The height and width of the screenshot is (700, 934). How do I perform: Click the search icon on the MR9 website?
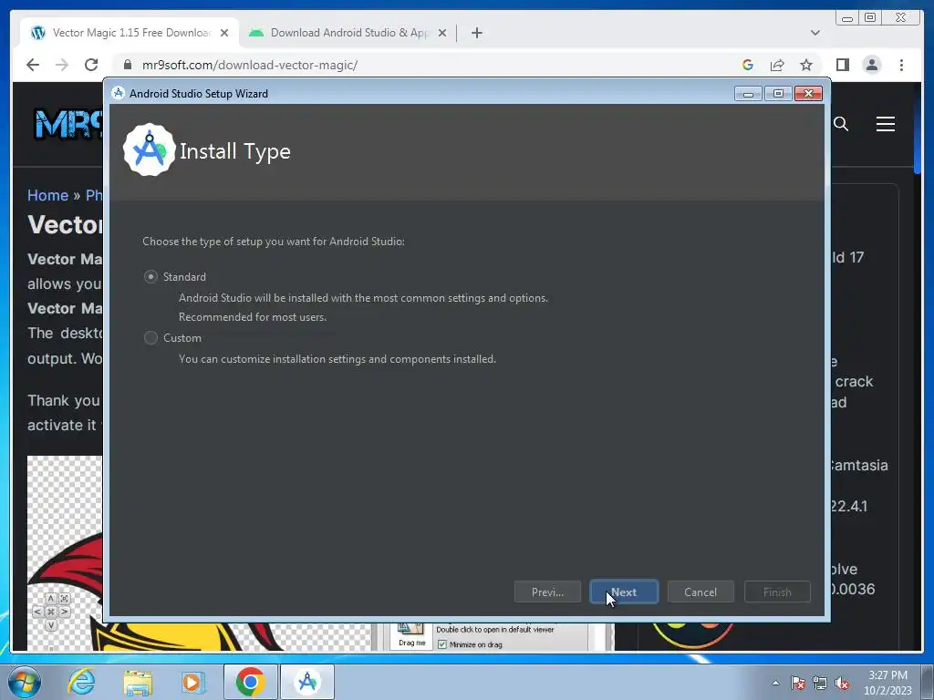click(x=840, y=124)
